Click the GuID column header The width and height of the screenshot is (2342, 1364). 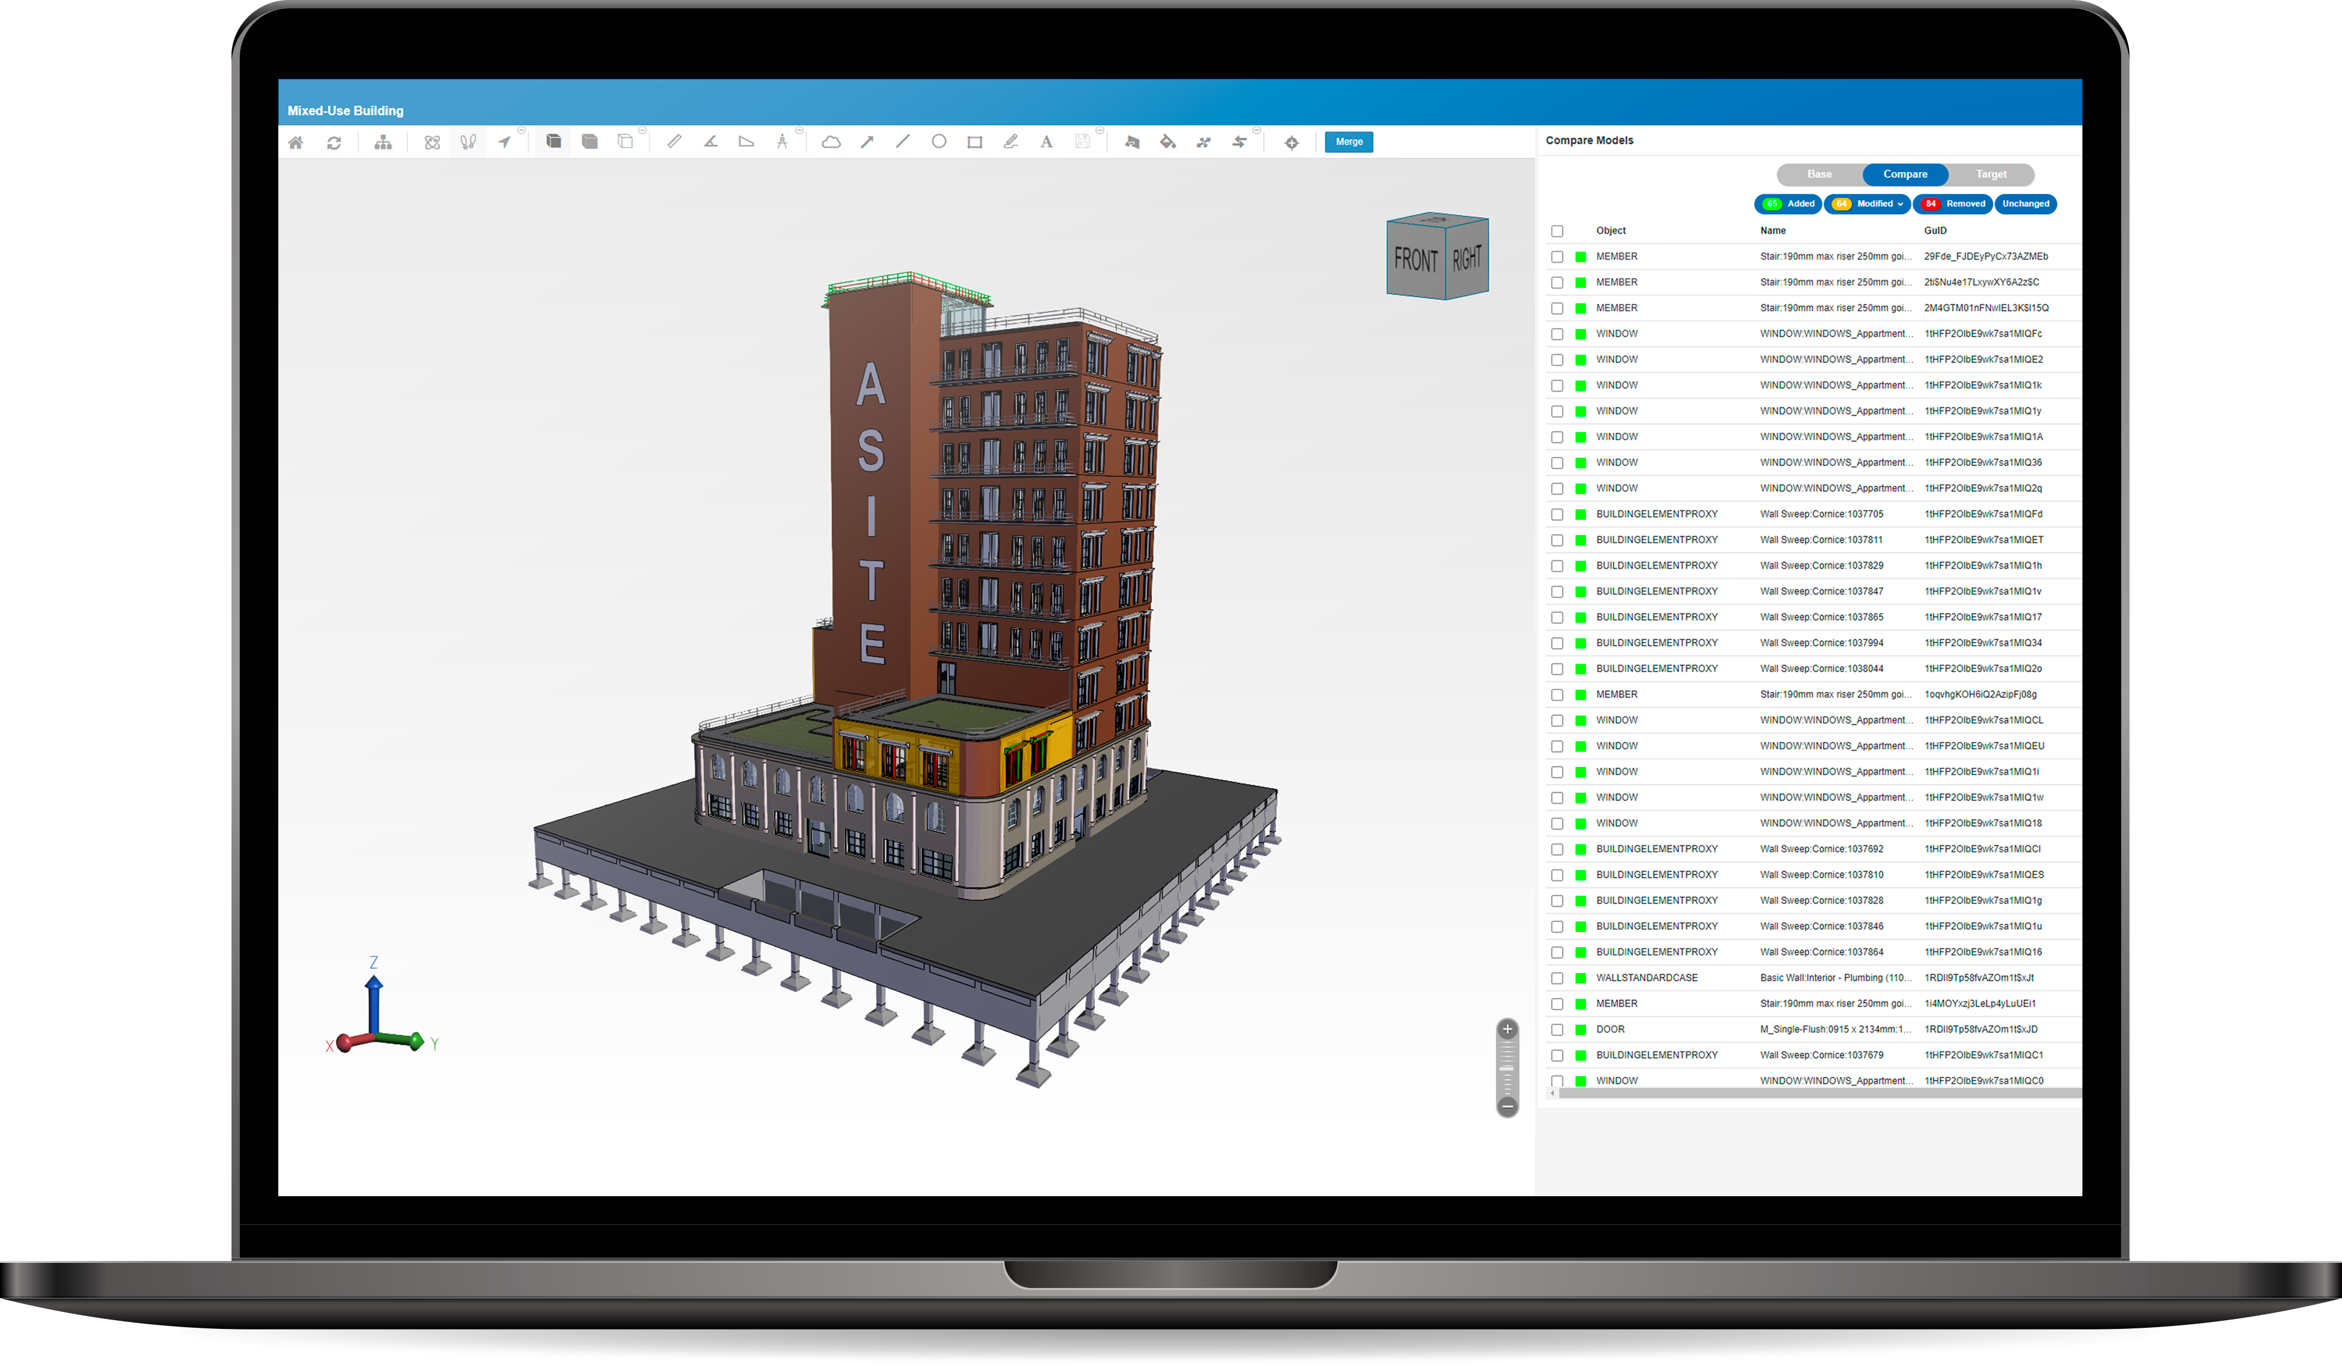(1935, 230)
